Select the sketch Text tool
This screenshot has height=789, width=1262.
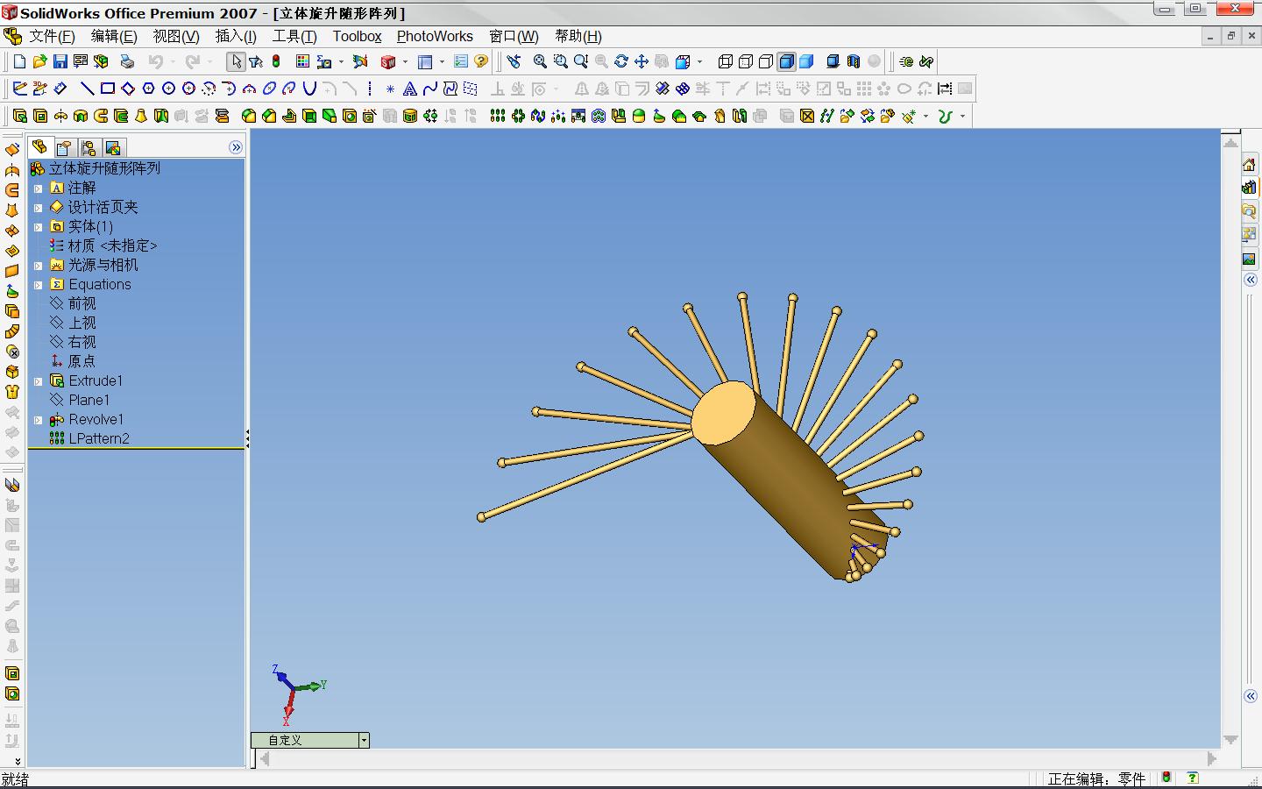point(410,89)
